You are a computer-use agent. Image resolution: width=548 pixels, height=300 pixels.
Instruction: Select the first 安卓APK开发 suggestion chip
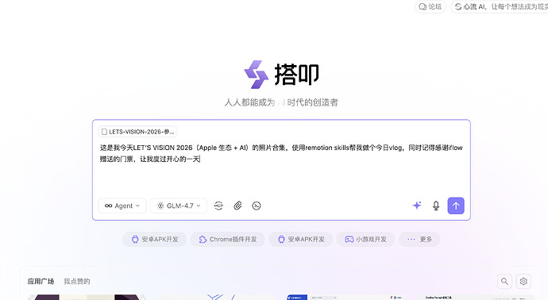pyautogui.click(x=154, y=239)
